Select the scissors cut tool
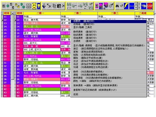The width and height of the screenshot is (156, 117). pos(44,5)
